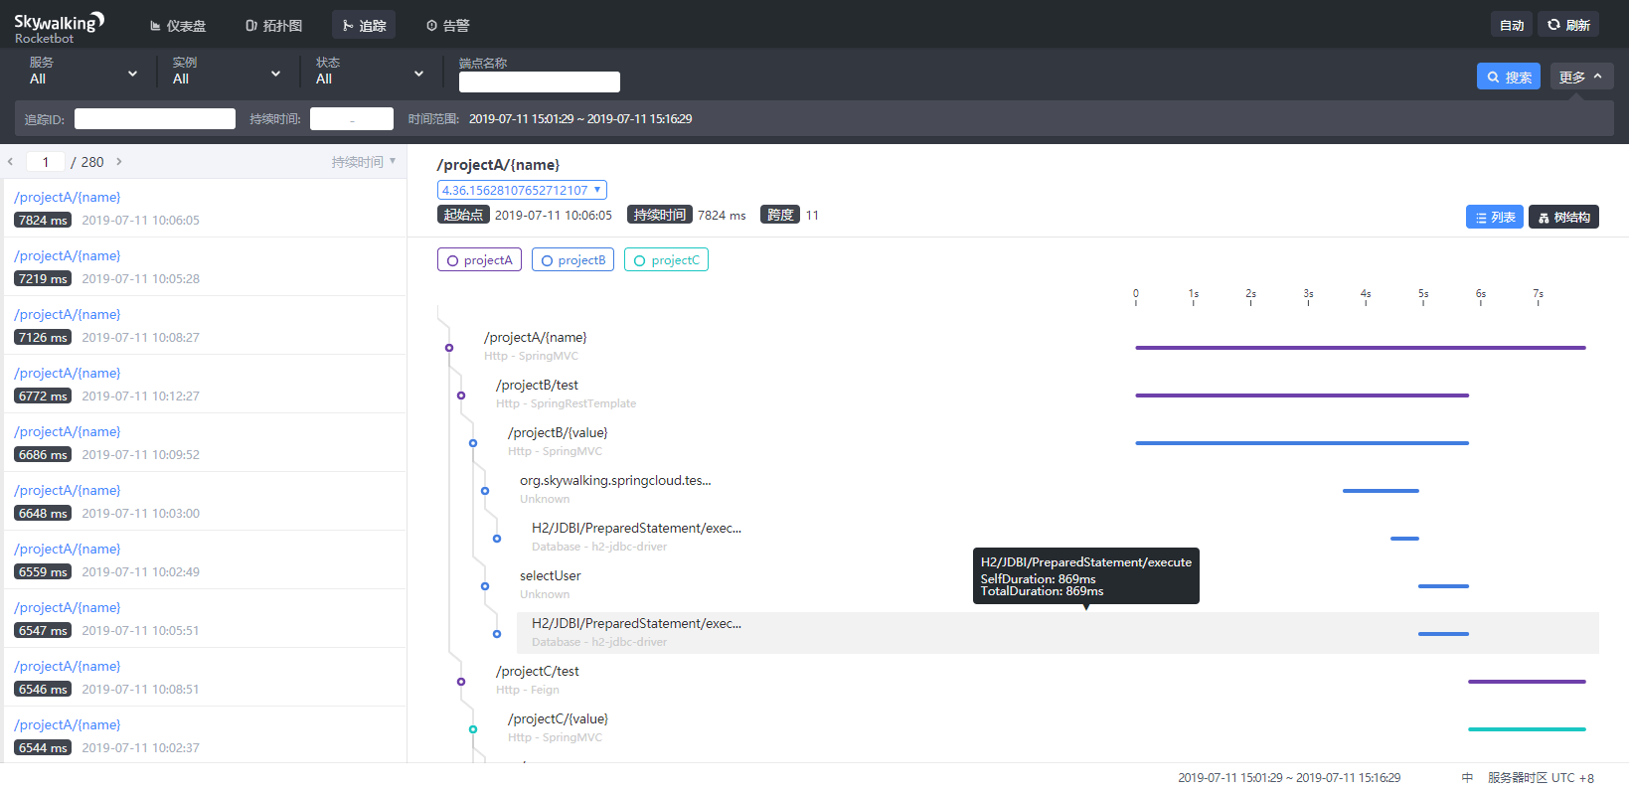Go to the previous trace list page
The image size is (1629, 792).
10,161
